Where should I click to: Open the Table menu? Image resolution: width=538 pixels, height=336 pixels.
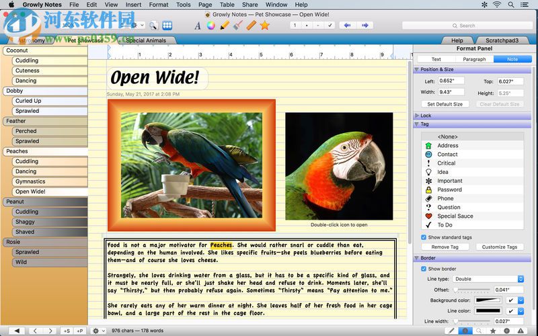[x=227, y=5]
